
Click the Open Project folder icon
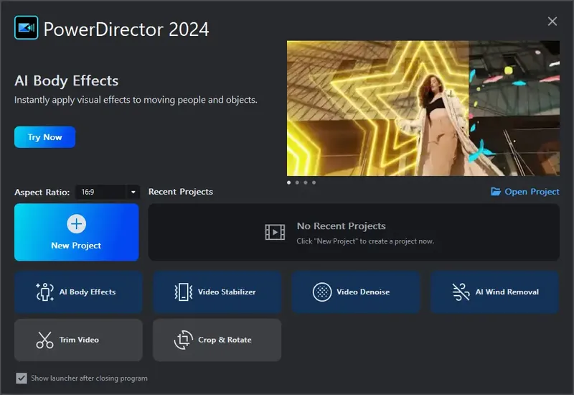coord(496,191)
